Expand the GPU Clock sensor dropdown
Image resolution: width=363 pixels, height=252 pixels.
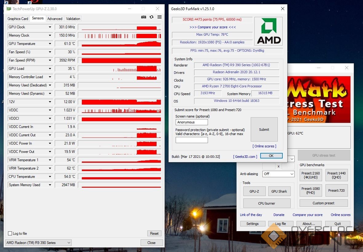click(x=50, y=27)
